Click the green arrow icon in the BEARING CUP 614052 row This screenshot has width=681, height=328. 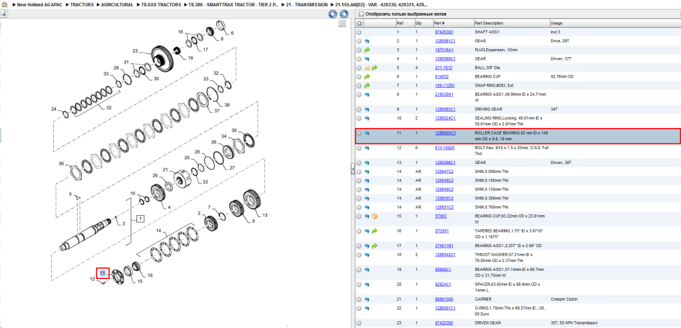[x=366, y=76]
